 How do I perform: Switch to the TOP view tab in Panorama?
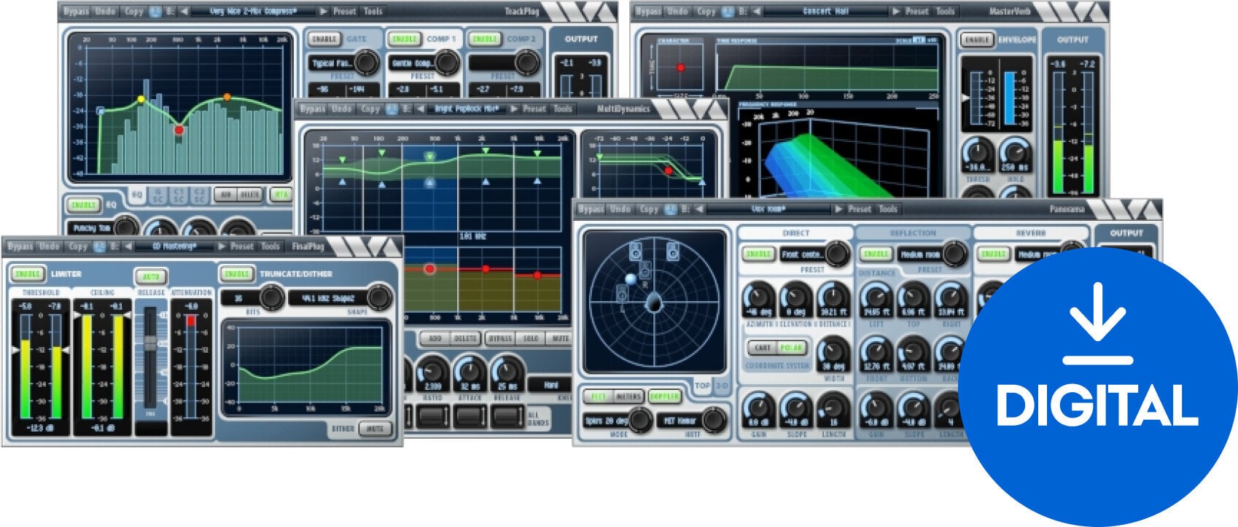[702, 386]
